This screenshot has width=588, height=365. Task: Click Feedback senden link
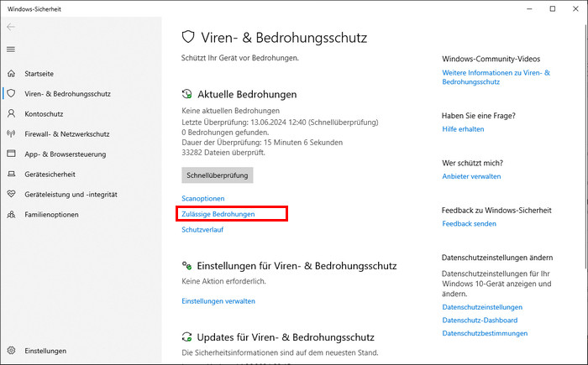click(x=469, y=223)
